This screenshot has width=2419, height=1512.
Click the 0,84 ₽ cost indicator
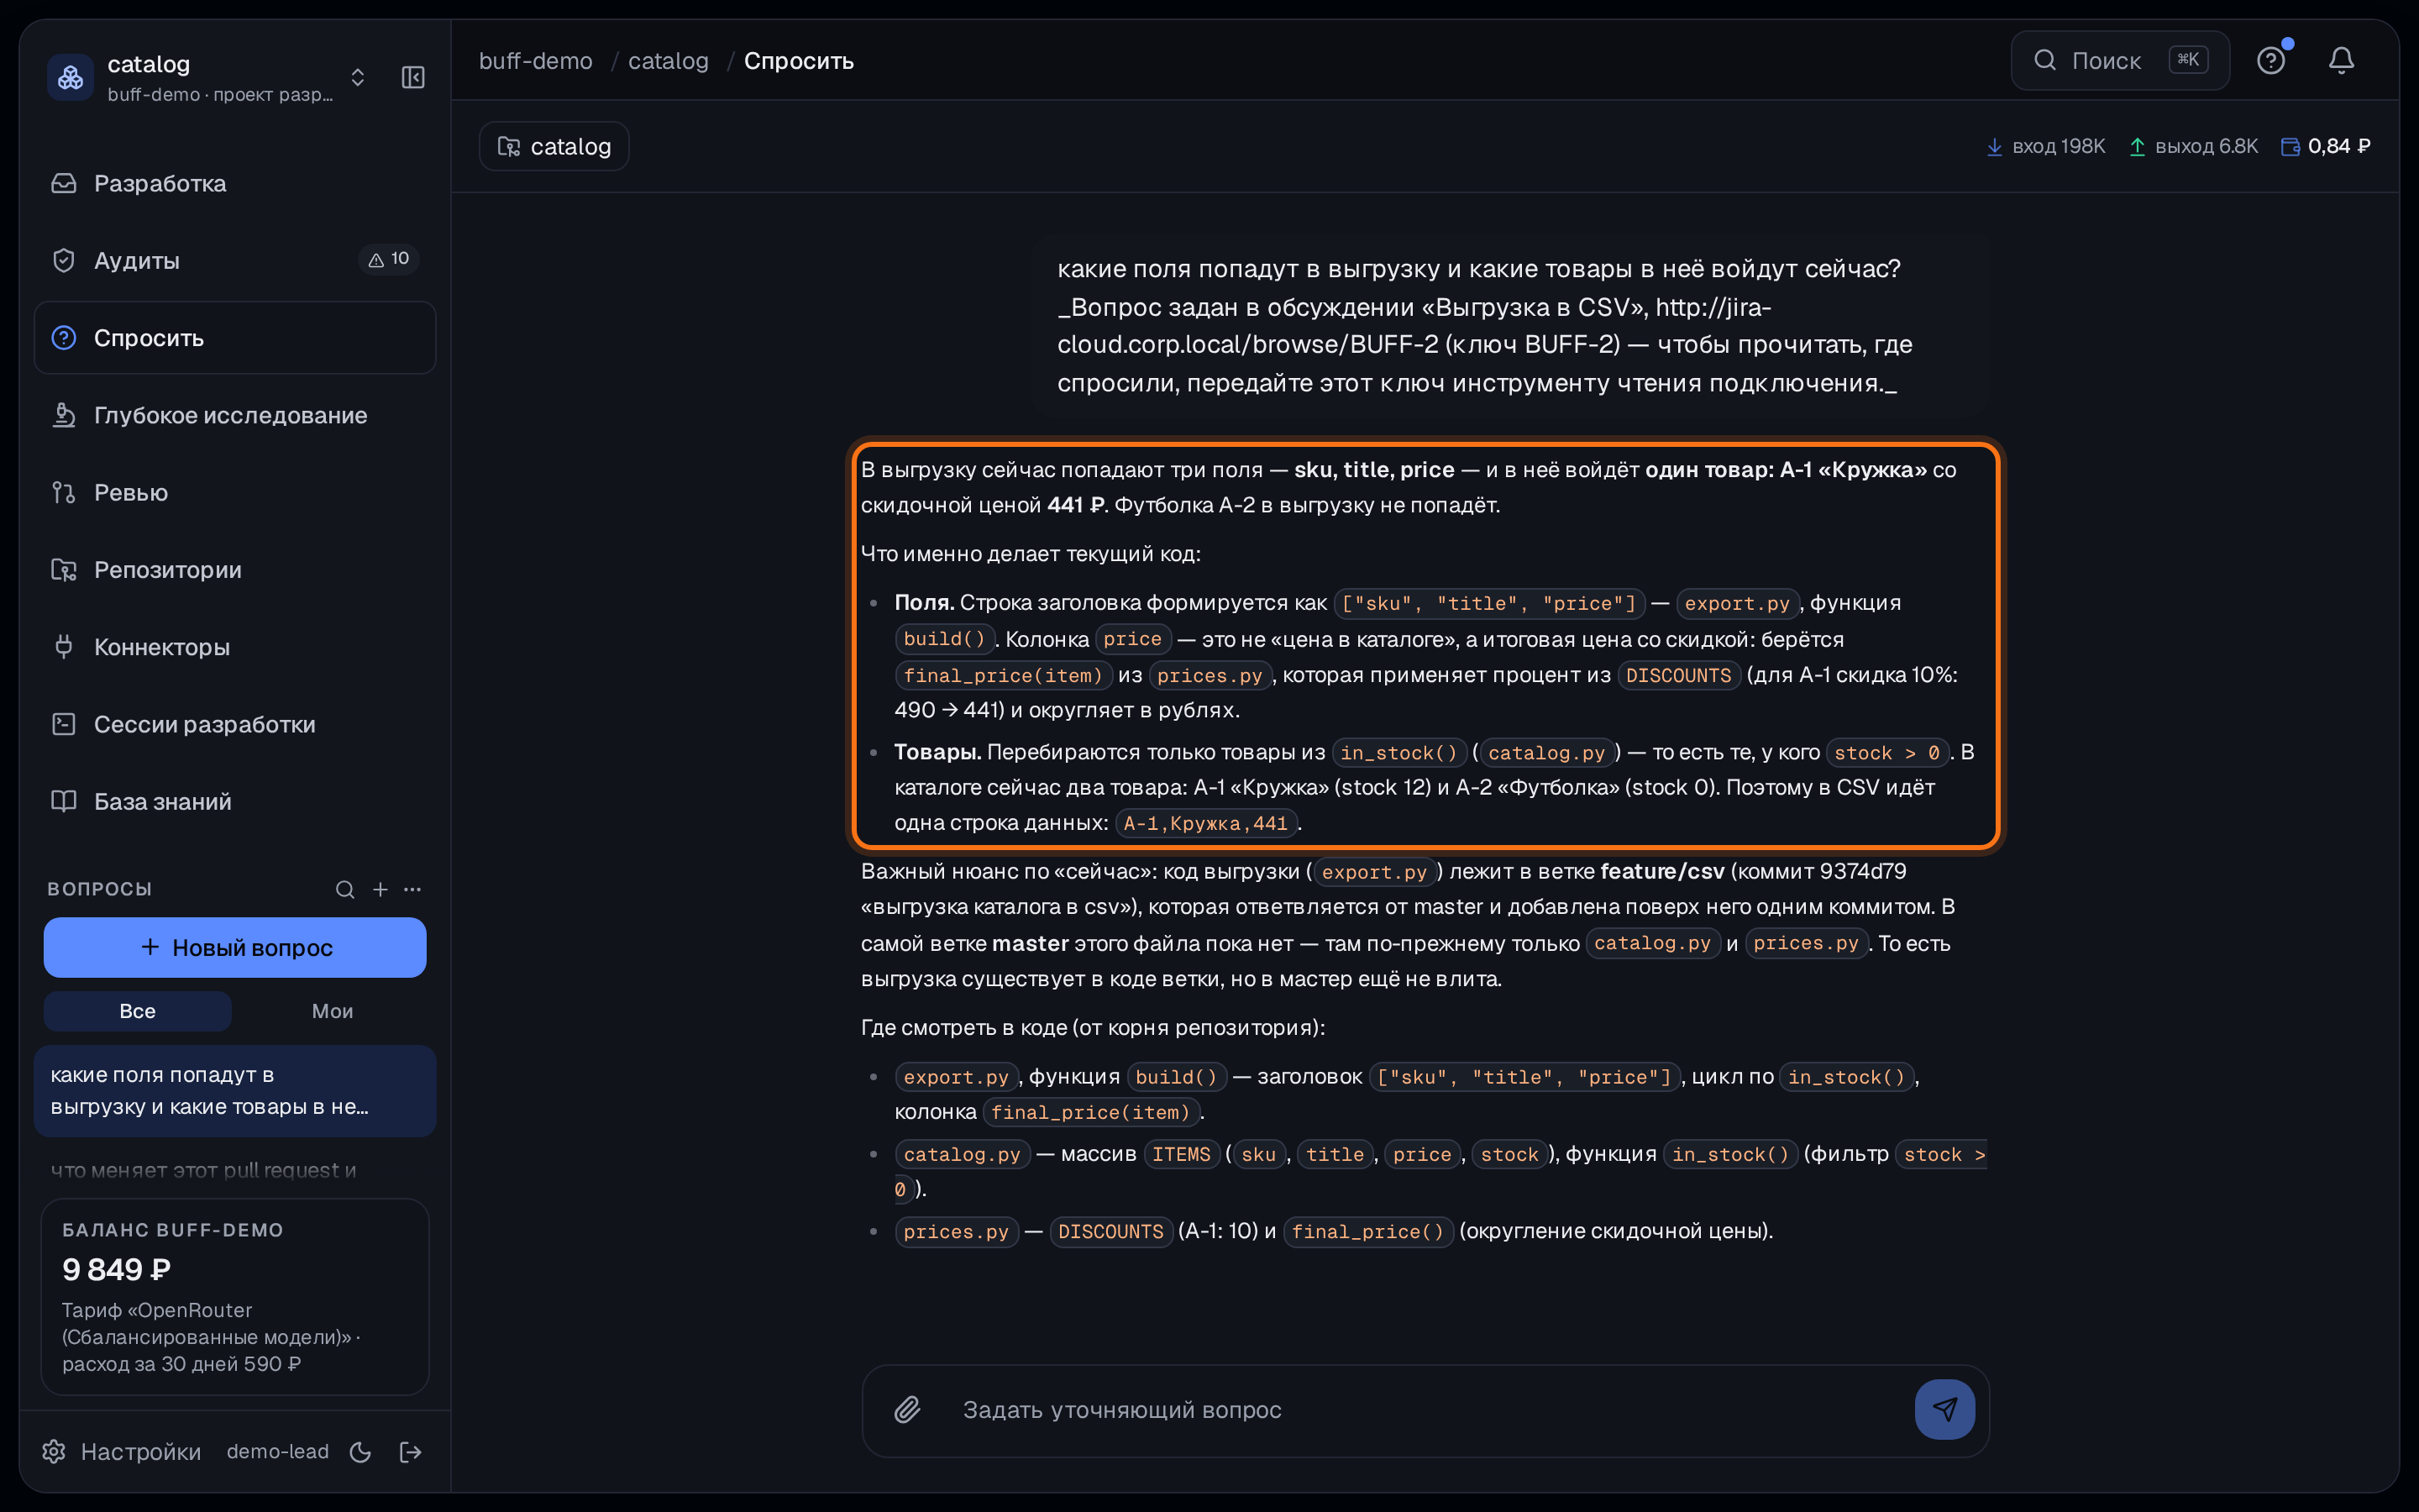tap(2325, 146)
